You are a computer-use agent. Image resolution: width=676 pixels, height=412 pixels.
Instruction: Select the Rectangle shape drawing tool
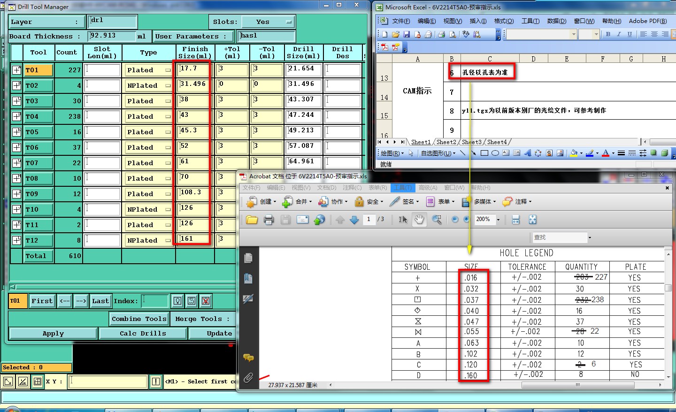point(484,153)
